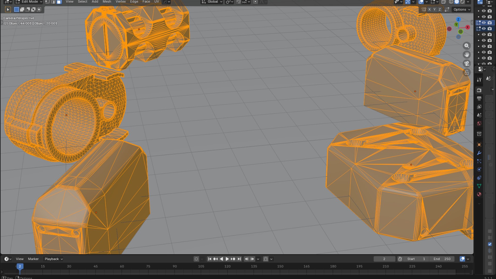Open the Face menu
496x279 pixels.
[x=146, y=2]
